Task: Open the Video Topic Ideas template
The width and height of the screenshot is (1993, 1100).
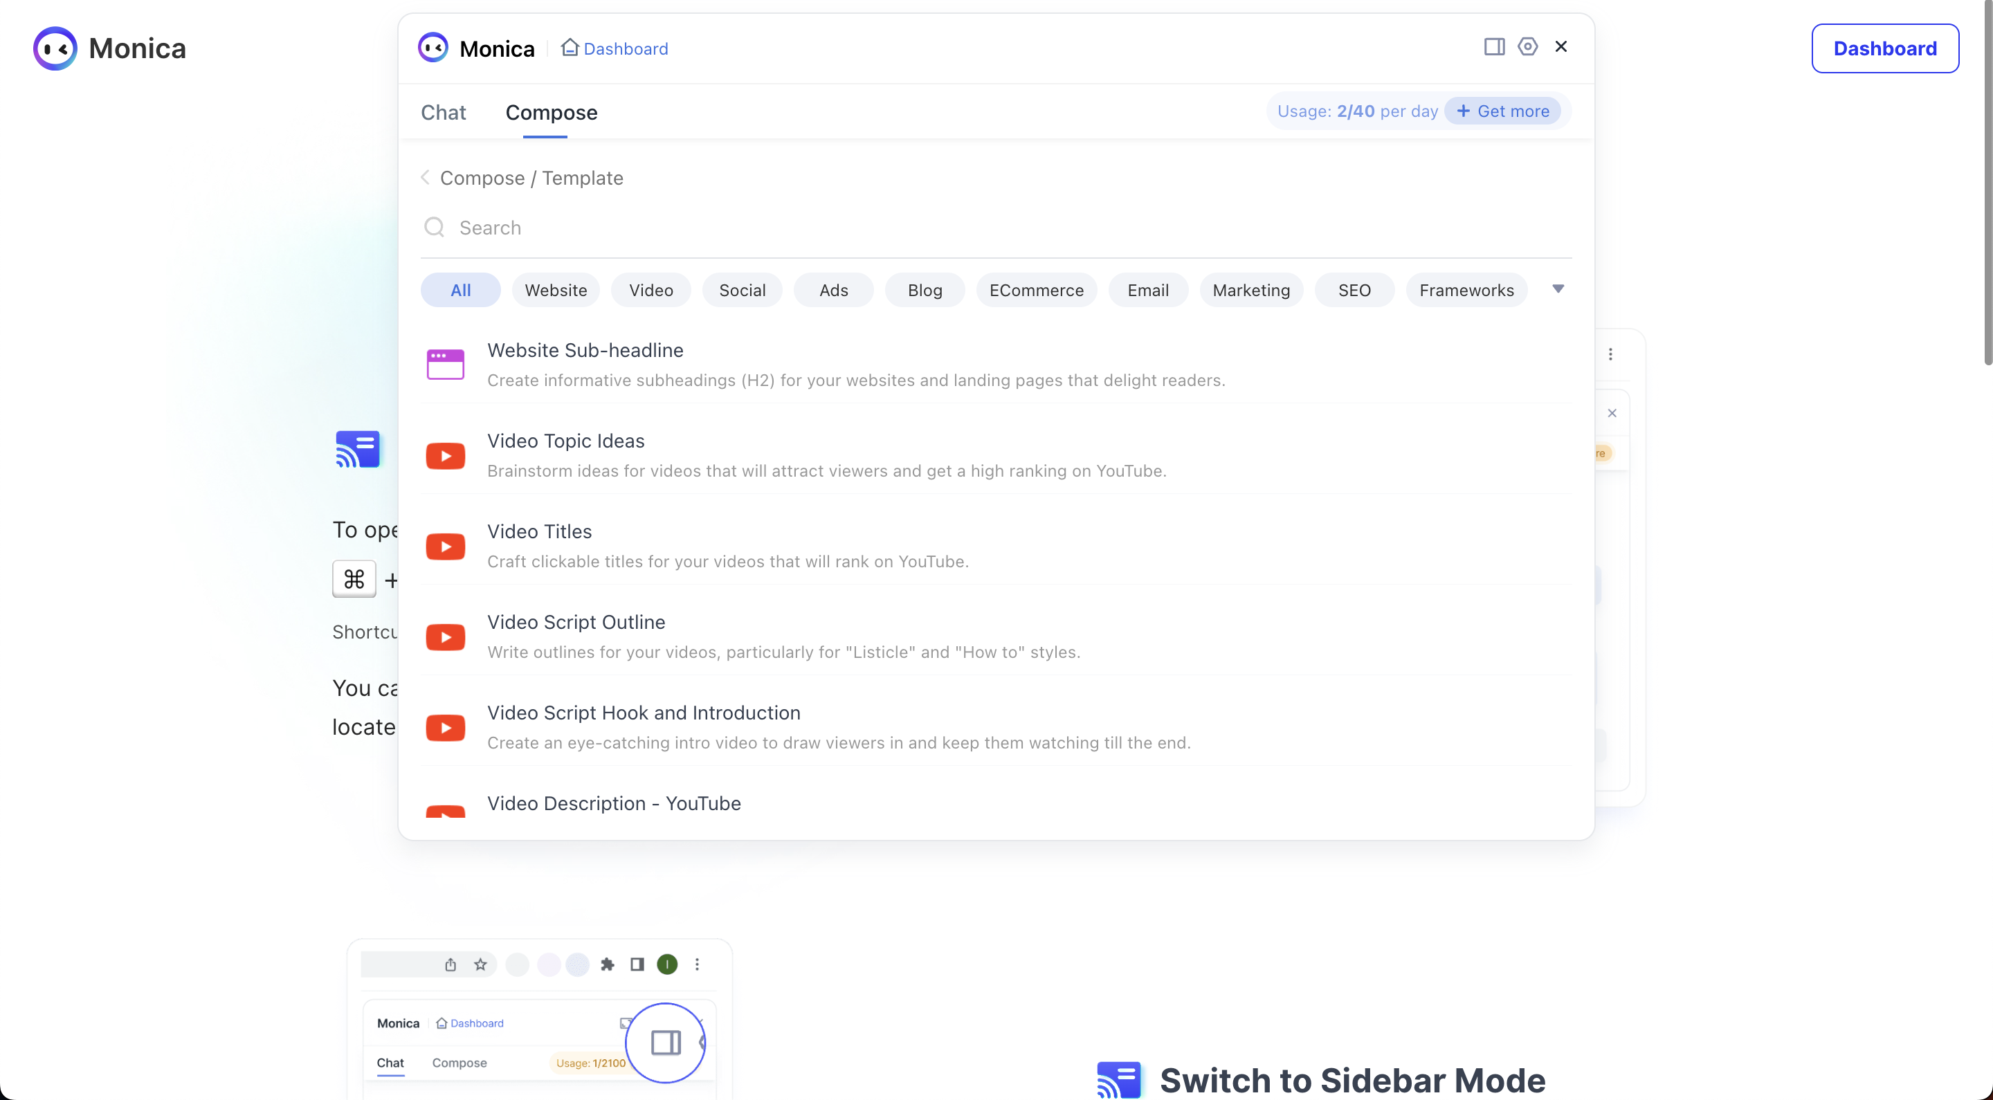Action: [x=996, y=456]
